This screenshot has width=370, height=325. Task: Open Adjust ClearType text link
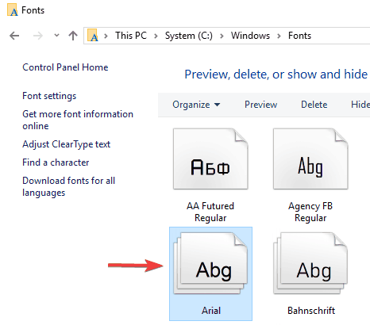tap(66, 144)
